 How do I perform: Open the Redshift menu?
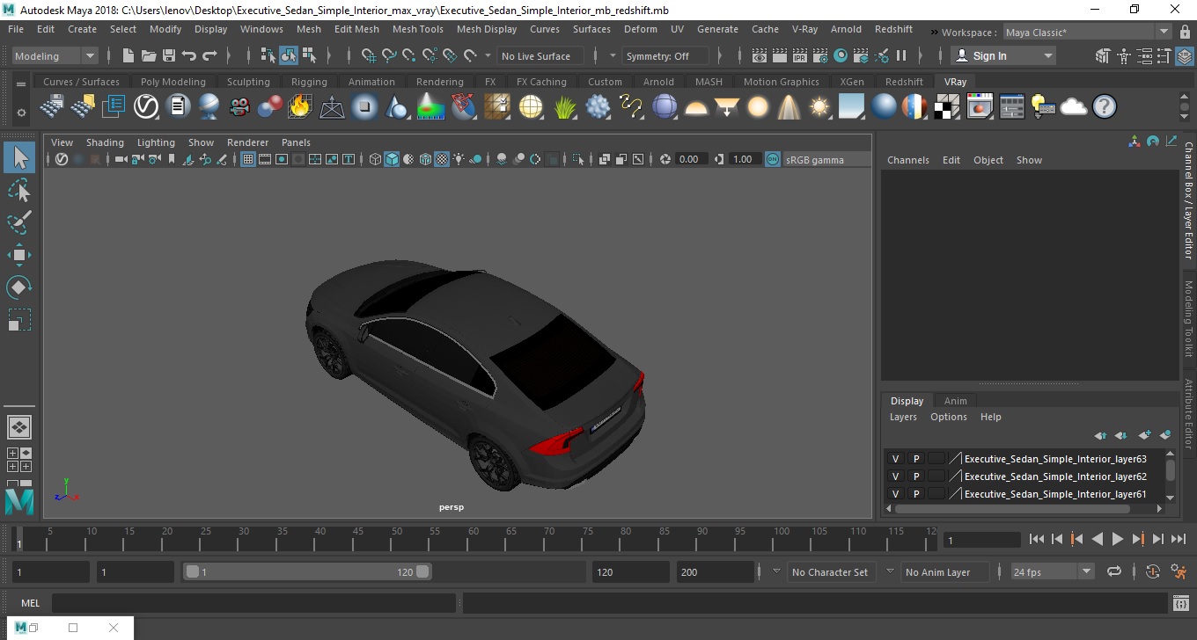[x=893, y=29]
